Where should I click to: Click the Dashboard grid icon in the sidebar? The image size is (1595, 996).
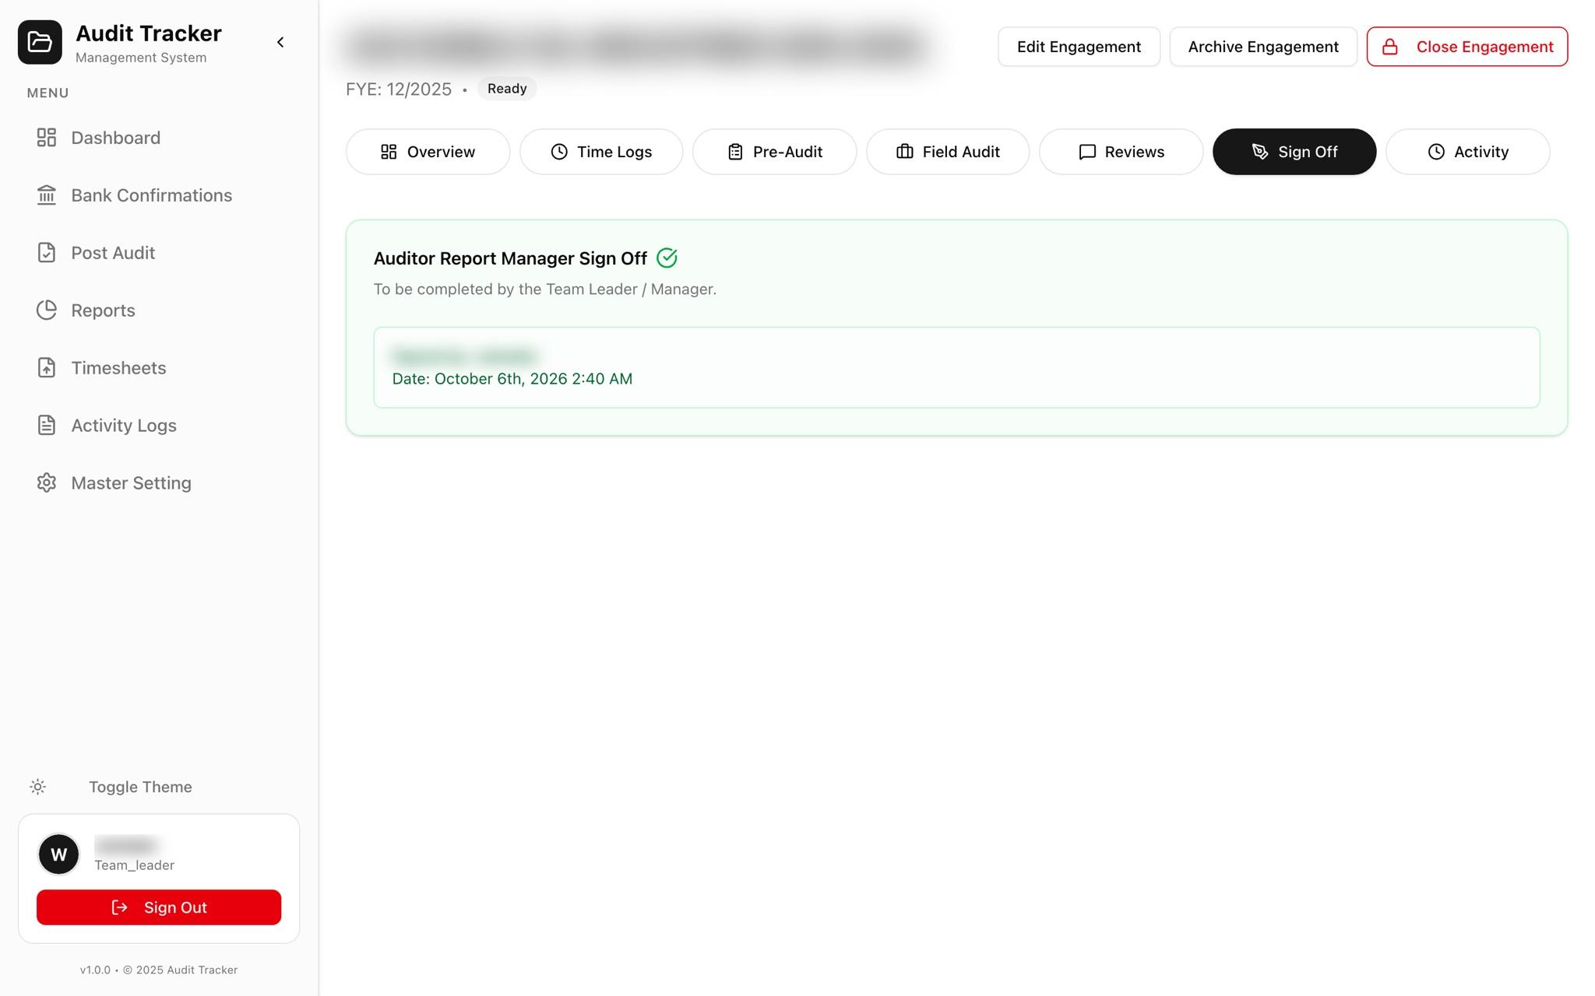click(47, 138)
